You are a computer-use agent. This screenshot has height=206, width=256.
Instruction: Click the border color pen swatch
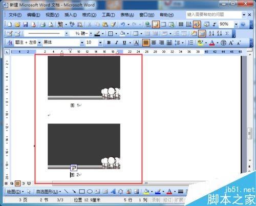97,33
